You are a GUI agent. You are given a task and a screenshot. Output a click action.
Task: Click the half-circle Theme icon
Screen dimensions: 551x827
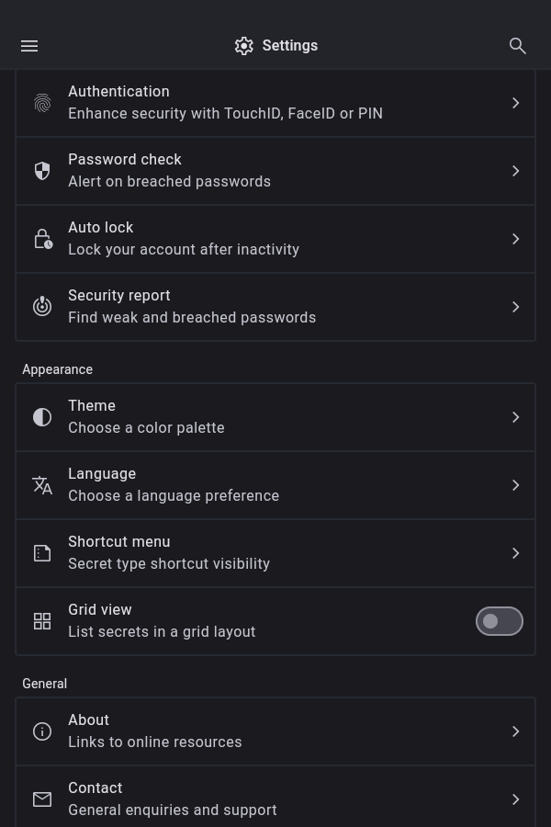click(42, 417)
